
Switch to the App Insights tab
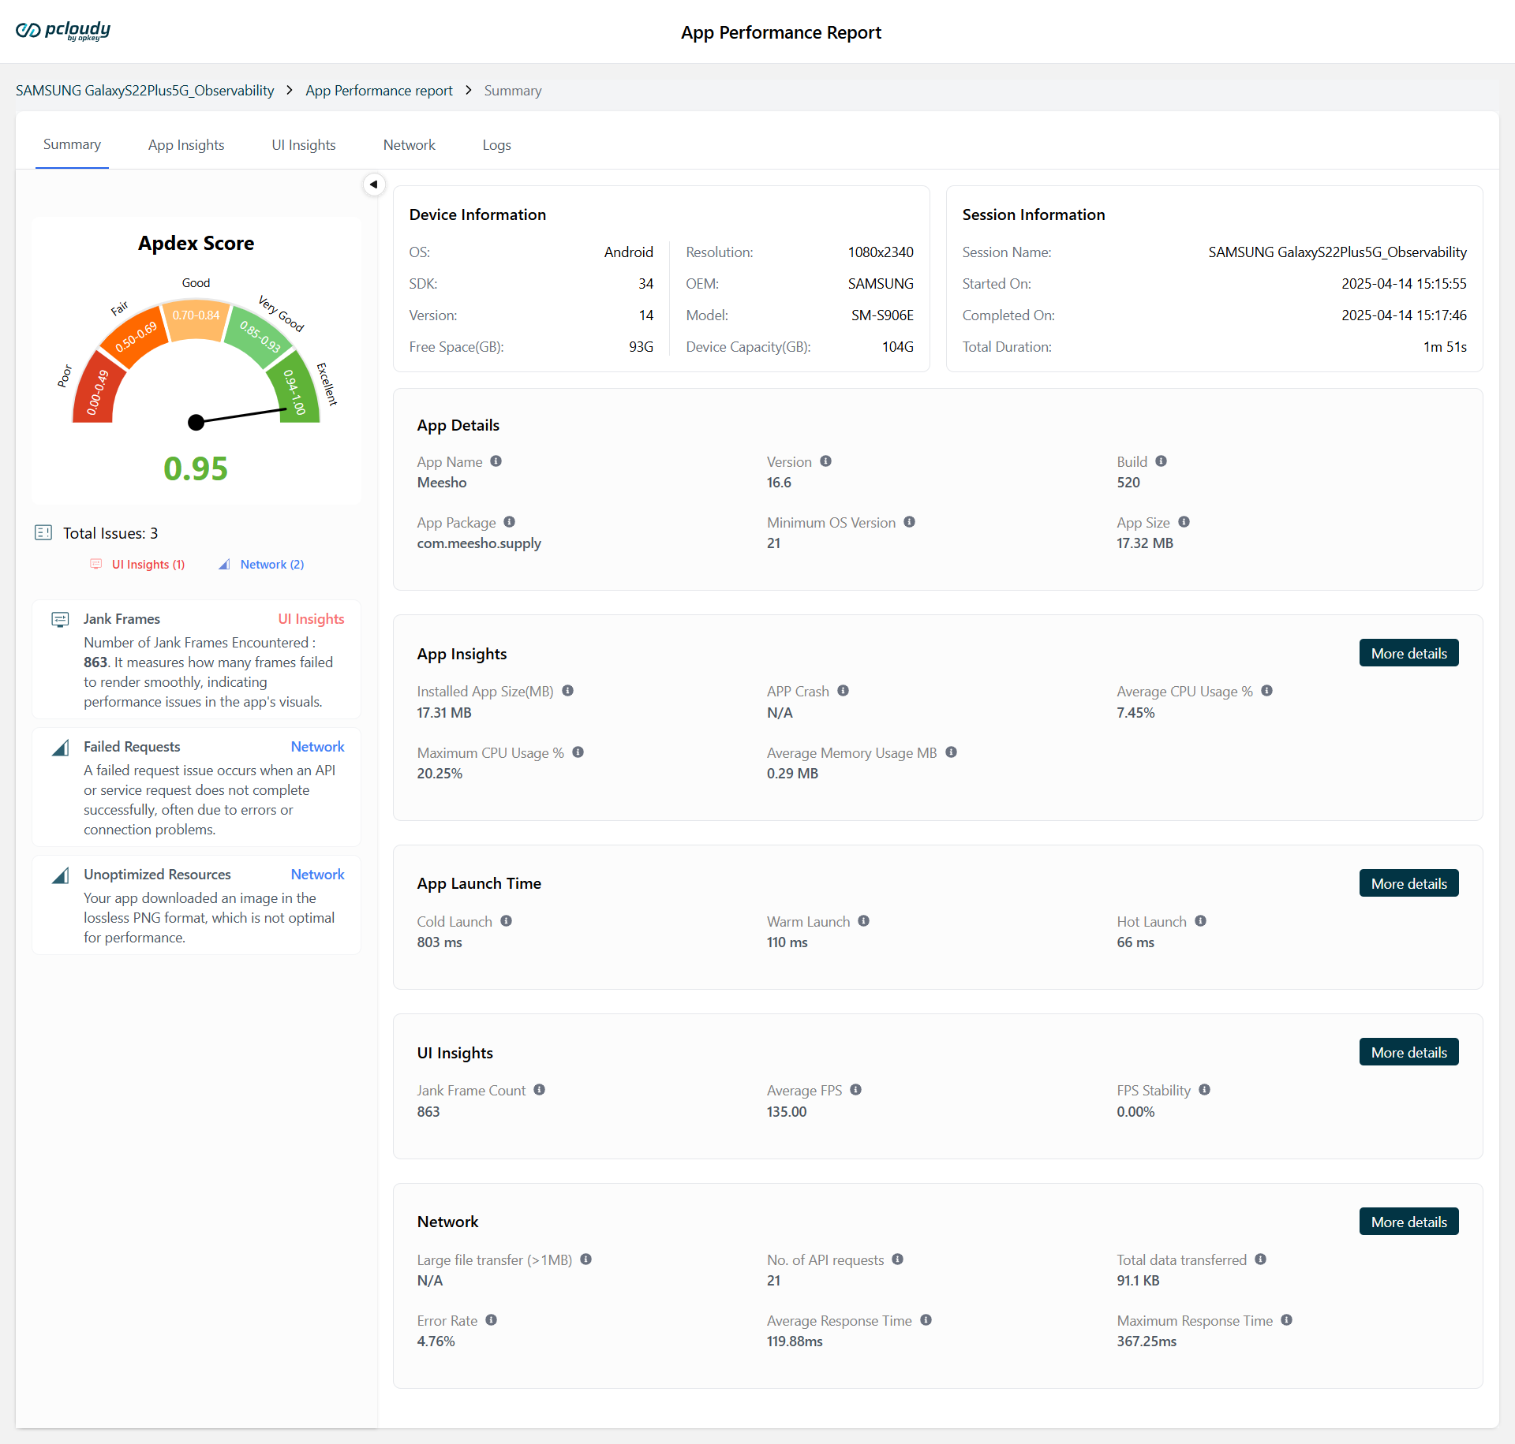coord(186,145)
